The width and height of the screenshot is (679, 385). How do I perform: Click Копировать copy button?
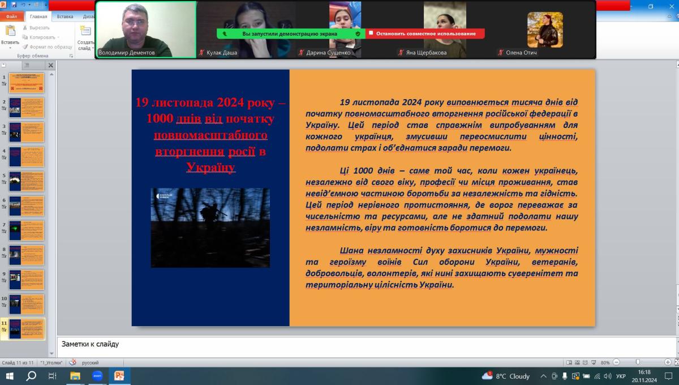point(40,37)
